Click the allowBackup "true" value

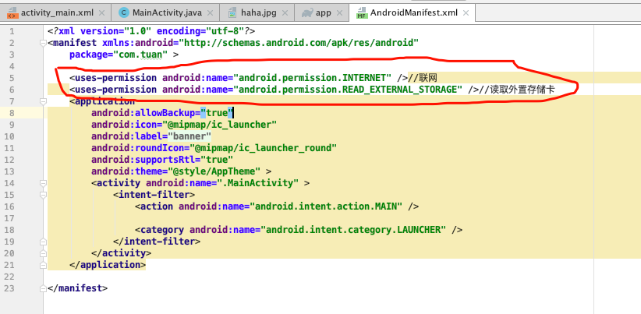tap(217, 113)
